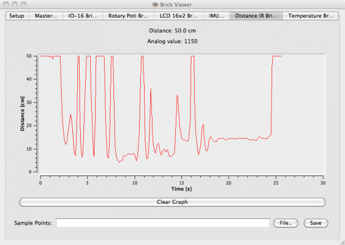Click the Distance 50.0 cm reading

pyautogui.click(x=172, y=31)
